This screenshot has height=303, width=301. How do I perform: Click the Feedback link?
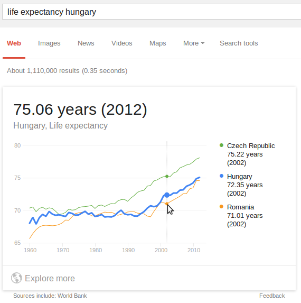tap(272, 296)
